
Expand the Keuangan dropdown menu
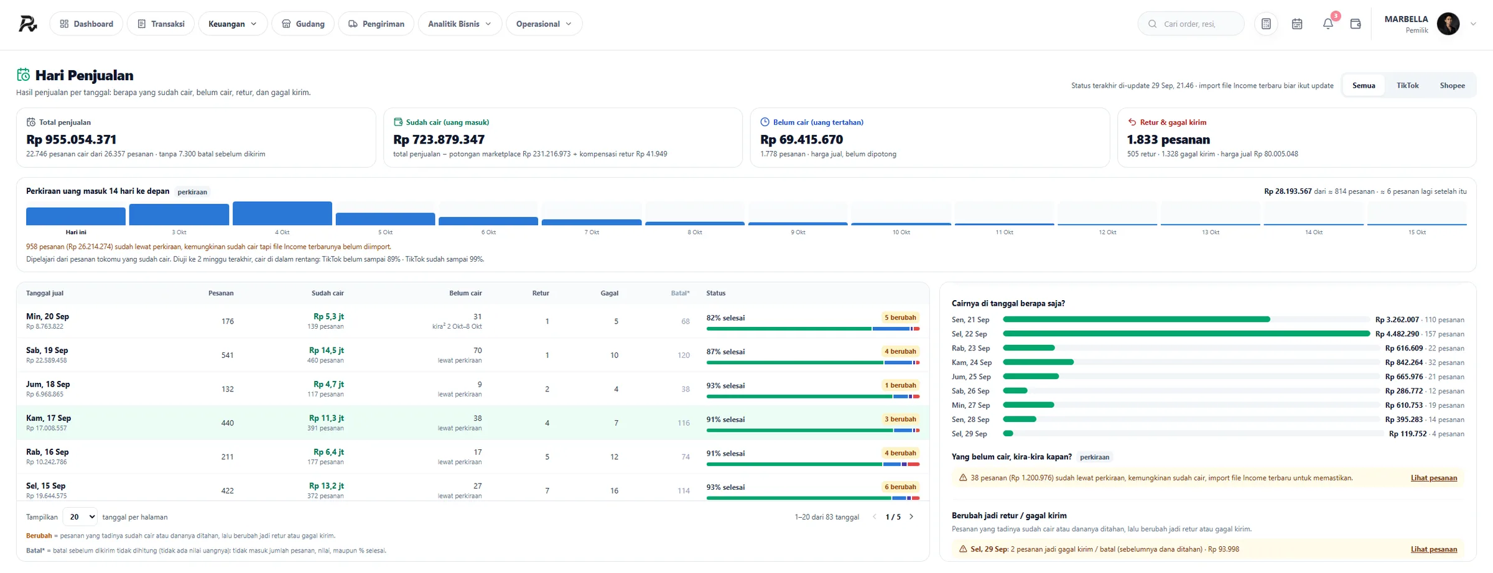point(233,24)
